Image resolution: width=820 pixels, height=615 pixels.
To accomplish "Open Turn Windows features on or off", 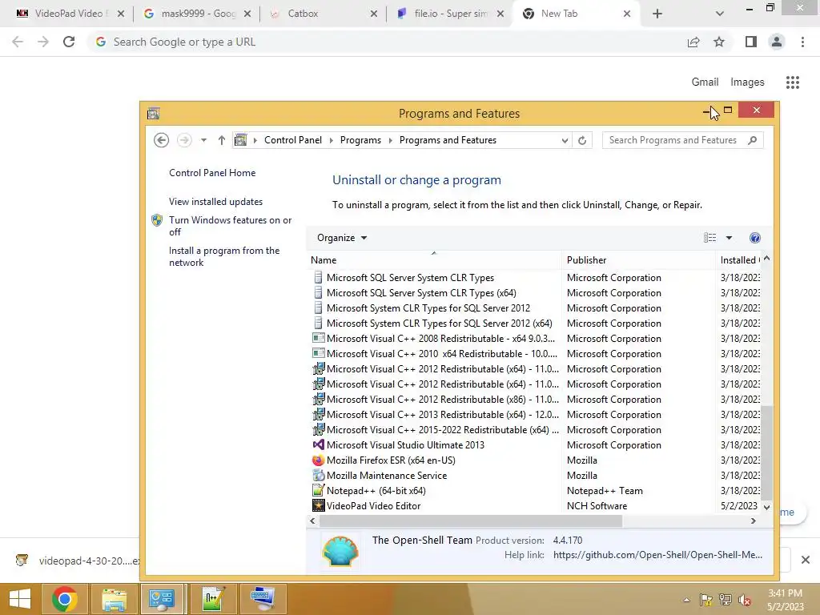I will pos(230,226).
